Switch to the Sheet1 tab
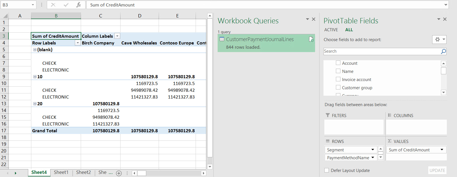The image size is (457, 177). (x=61, y=172)
